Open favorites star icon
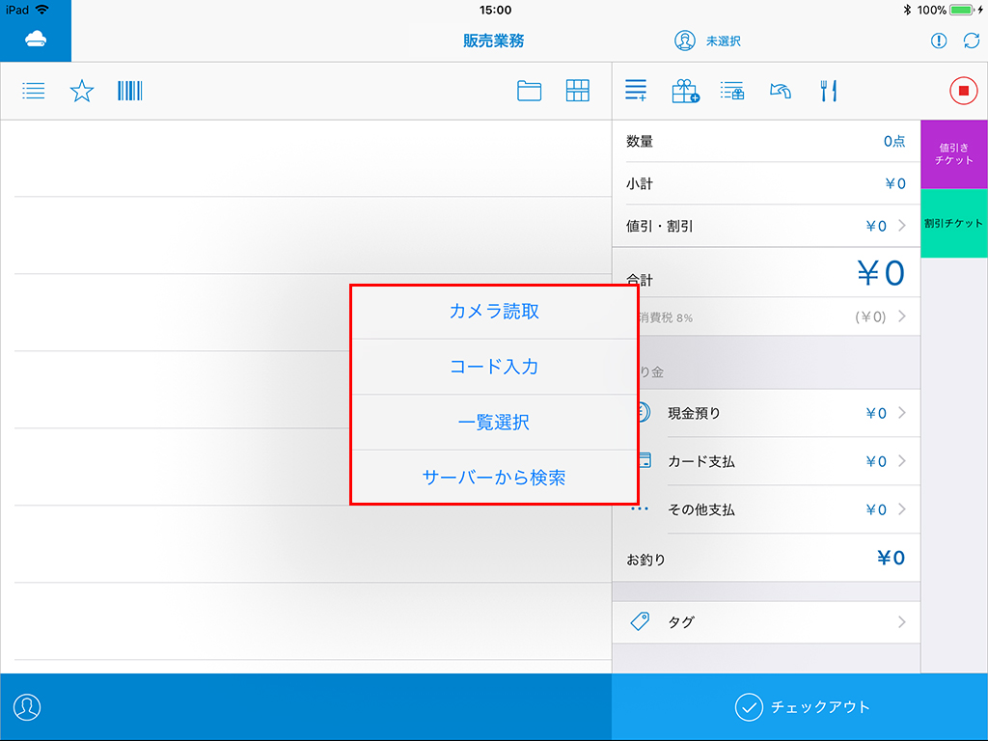 point(82,91)
